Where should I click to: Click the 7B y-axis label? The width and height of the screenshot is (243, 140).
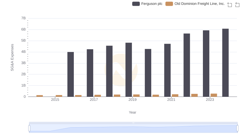(x=23, y=18)
